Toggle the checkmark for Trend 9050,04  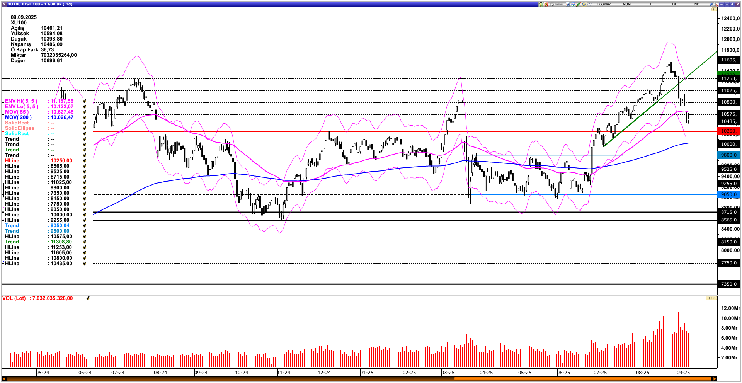click(x=84, y=226)
